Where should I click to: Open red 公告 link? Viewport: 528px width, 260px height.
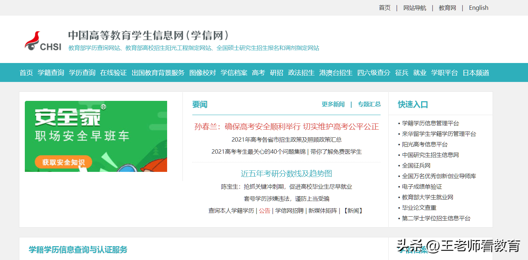(x=265, y=211)
